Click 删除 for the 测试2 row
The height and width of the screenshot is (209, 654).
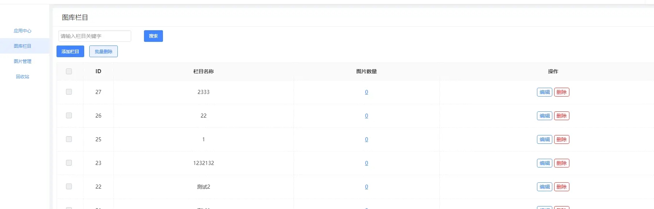562,187
